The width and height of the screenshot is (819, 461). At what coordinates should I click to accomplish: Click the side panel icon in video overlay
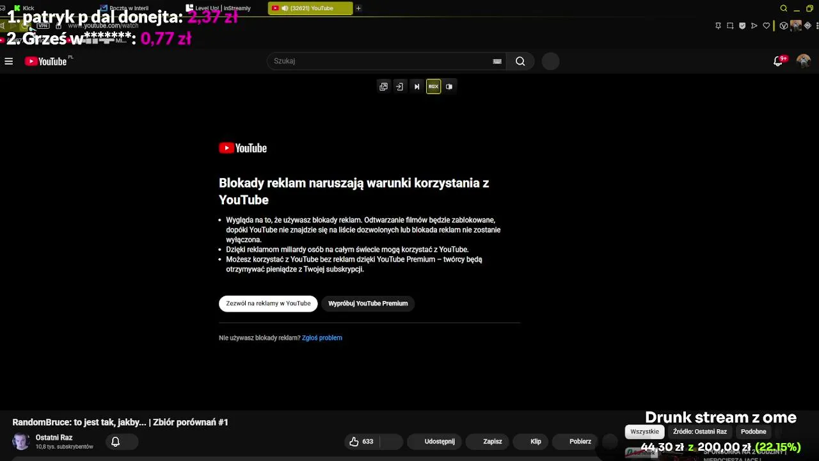point(449,86)
